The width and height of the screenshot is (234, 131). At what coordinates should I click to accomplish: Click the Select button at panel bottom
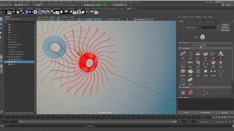[186, 112]
